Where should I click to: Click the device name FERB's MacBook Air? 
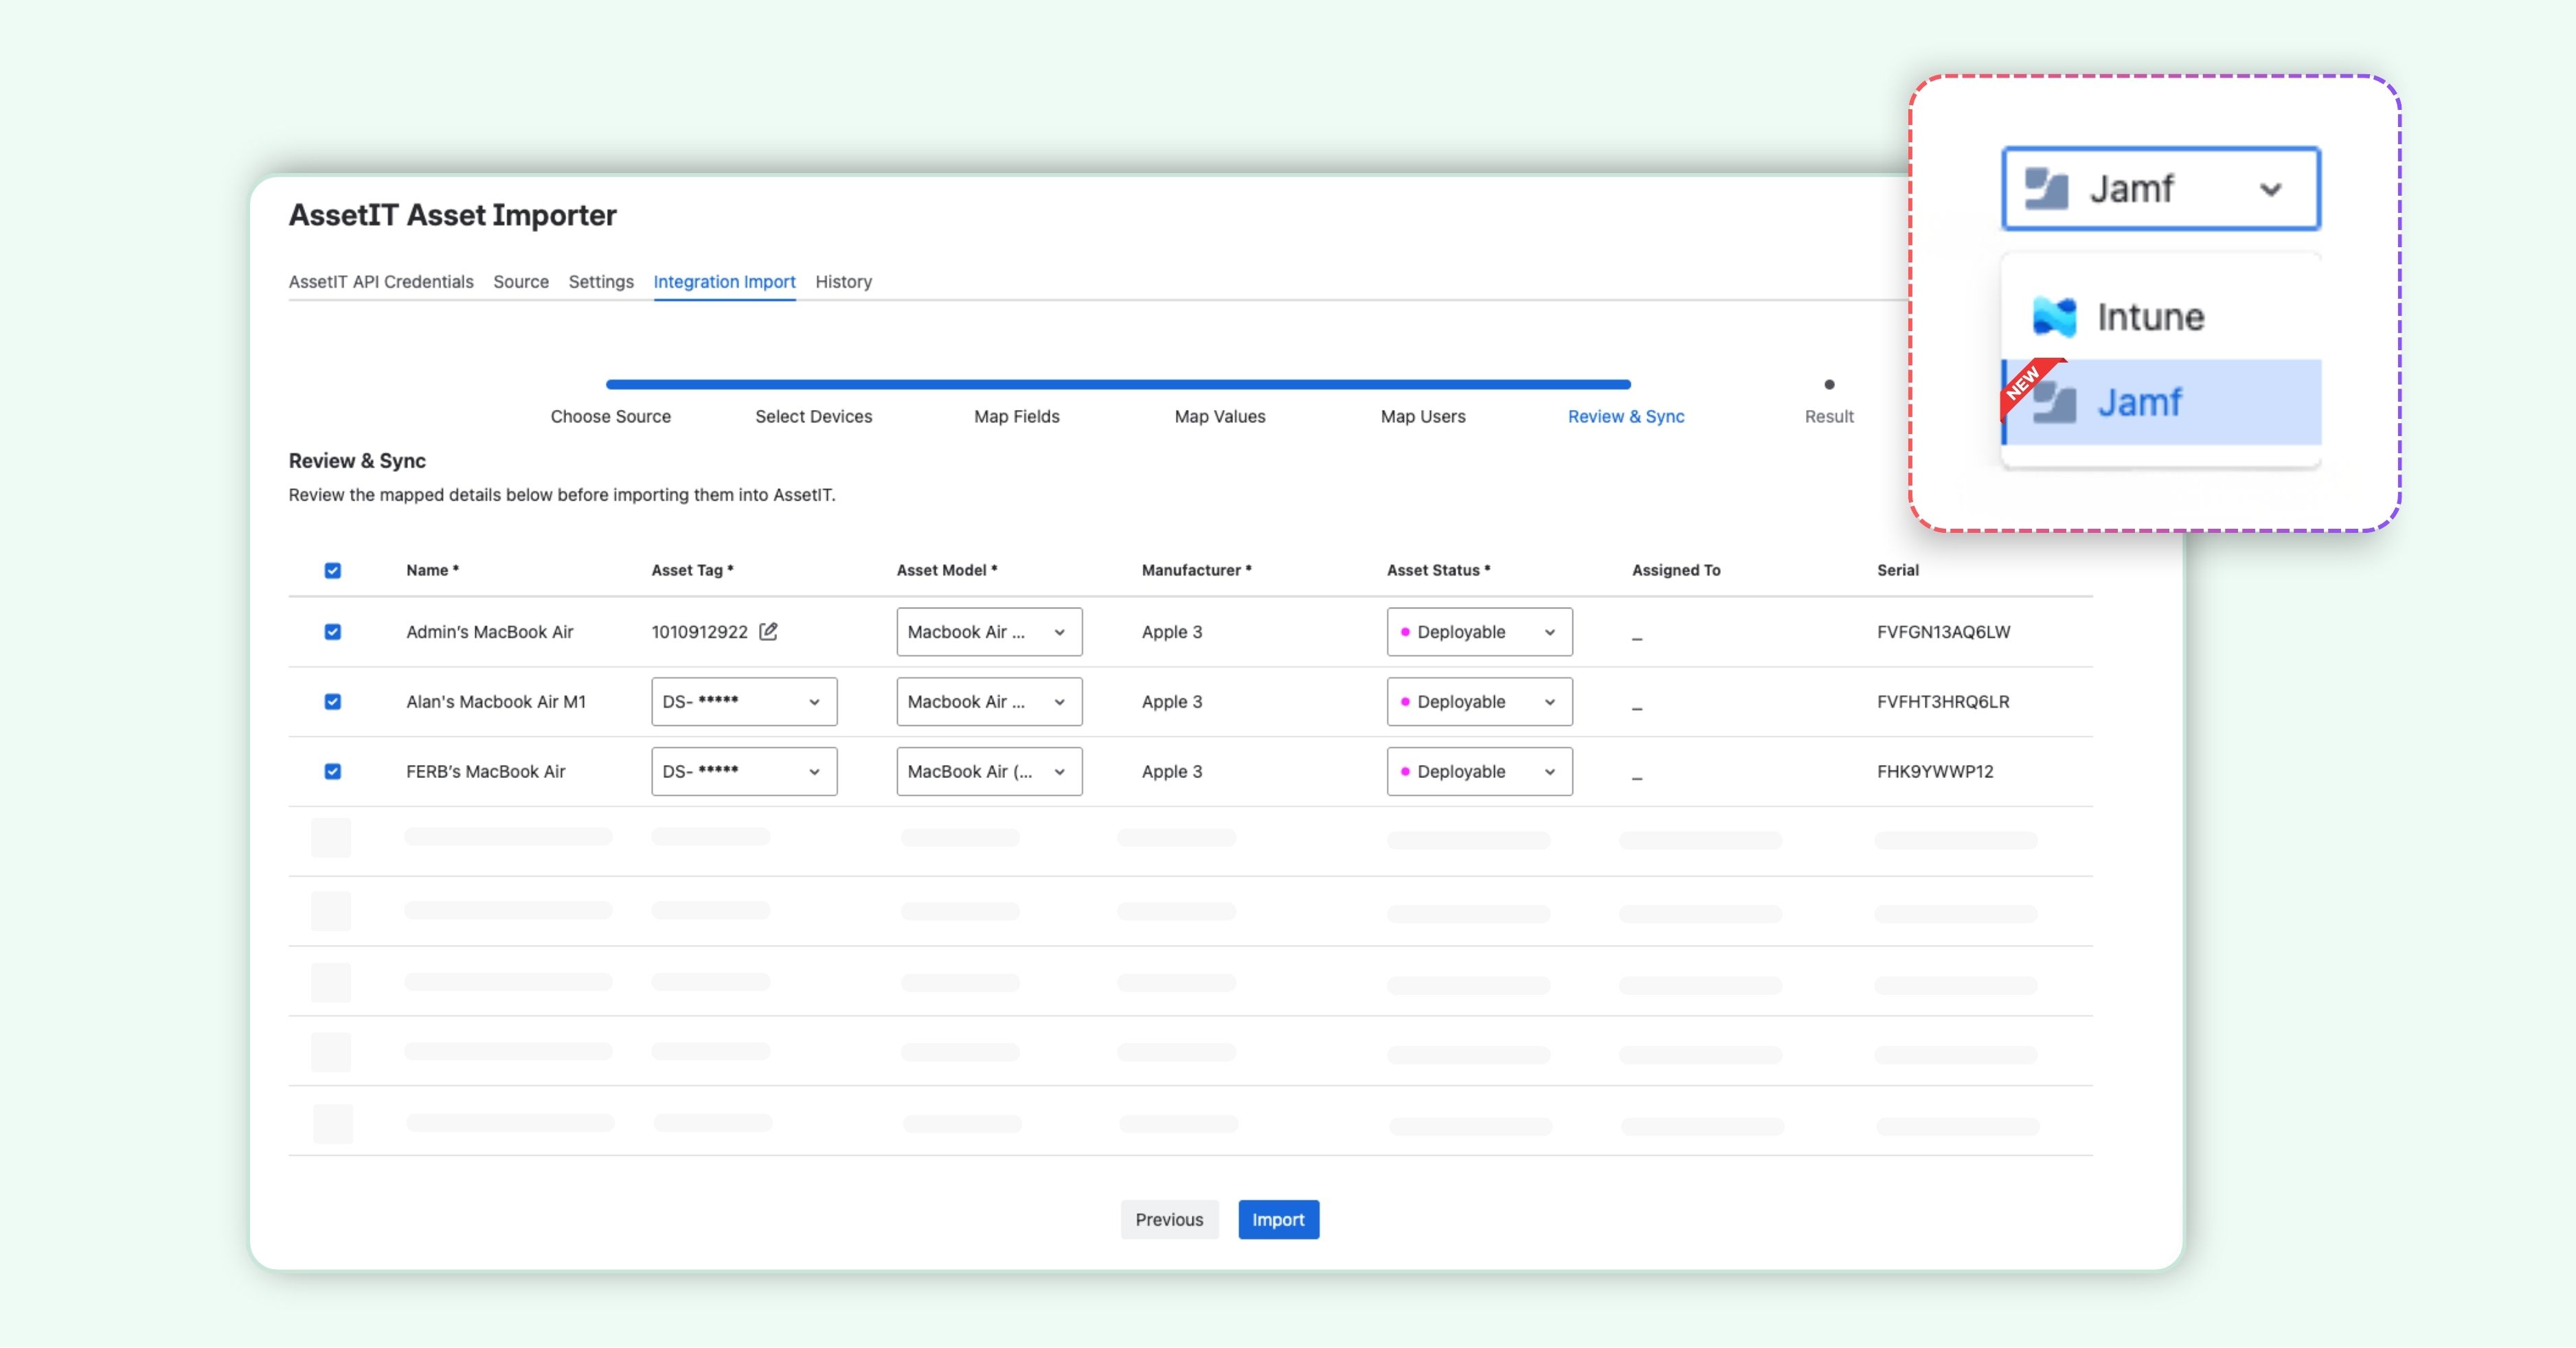[x=485, y=772]
